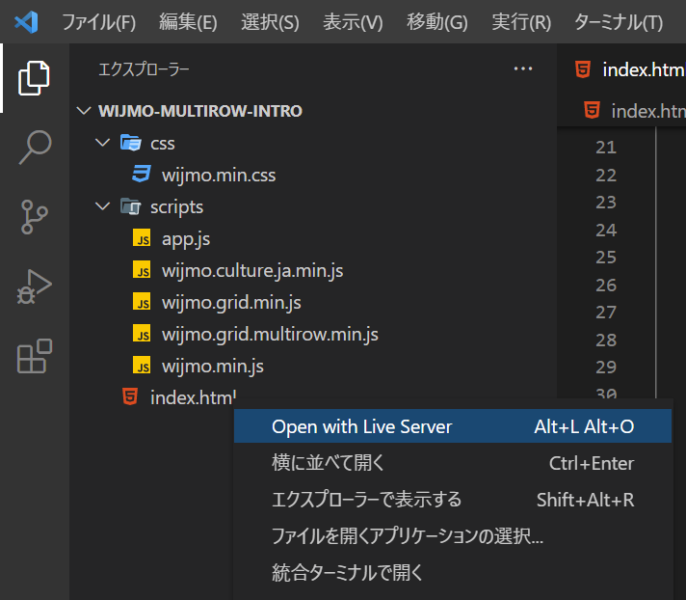This screenshot has height=600, width=686.
Task: Click line number 29 in the editor gutter
Action: click(x=606, y=367)
